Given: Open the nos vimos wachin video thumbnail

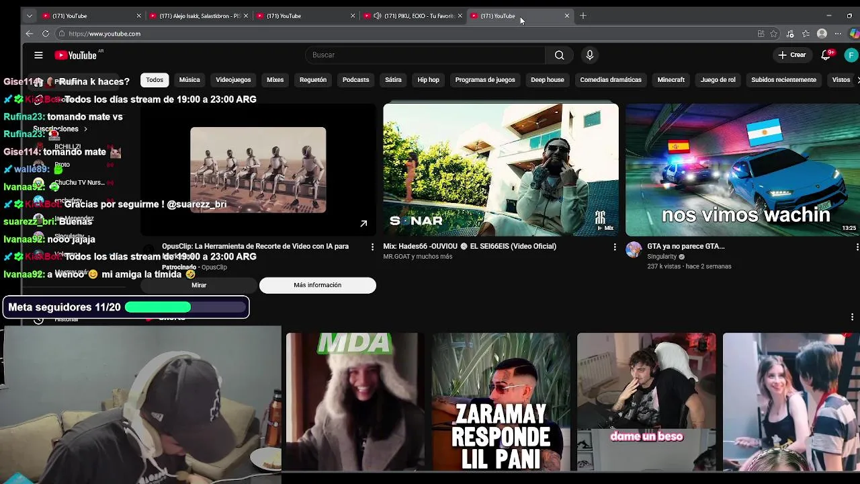Looking at the screenshot, I should coord(742,169).
